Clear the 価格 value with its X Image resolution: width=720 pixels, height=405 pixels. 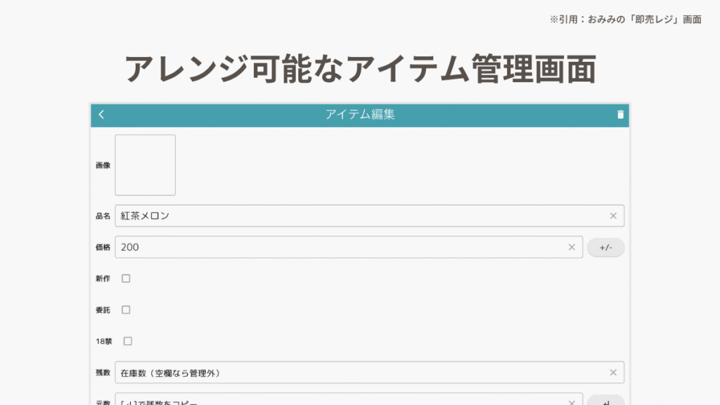click(x=572, y=247)
